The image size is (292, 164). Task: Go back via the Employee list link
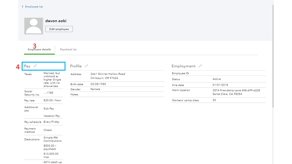click(34, 6)
